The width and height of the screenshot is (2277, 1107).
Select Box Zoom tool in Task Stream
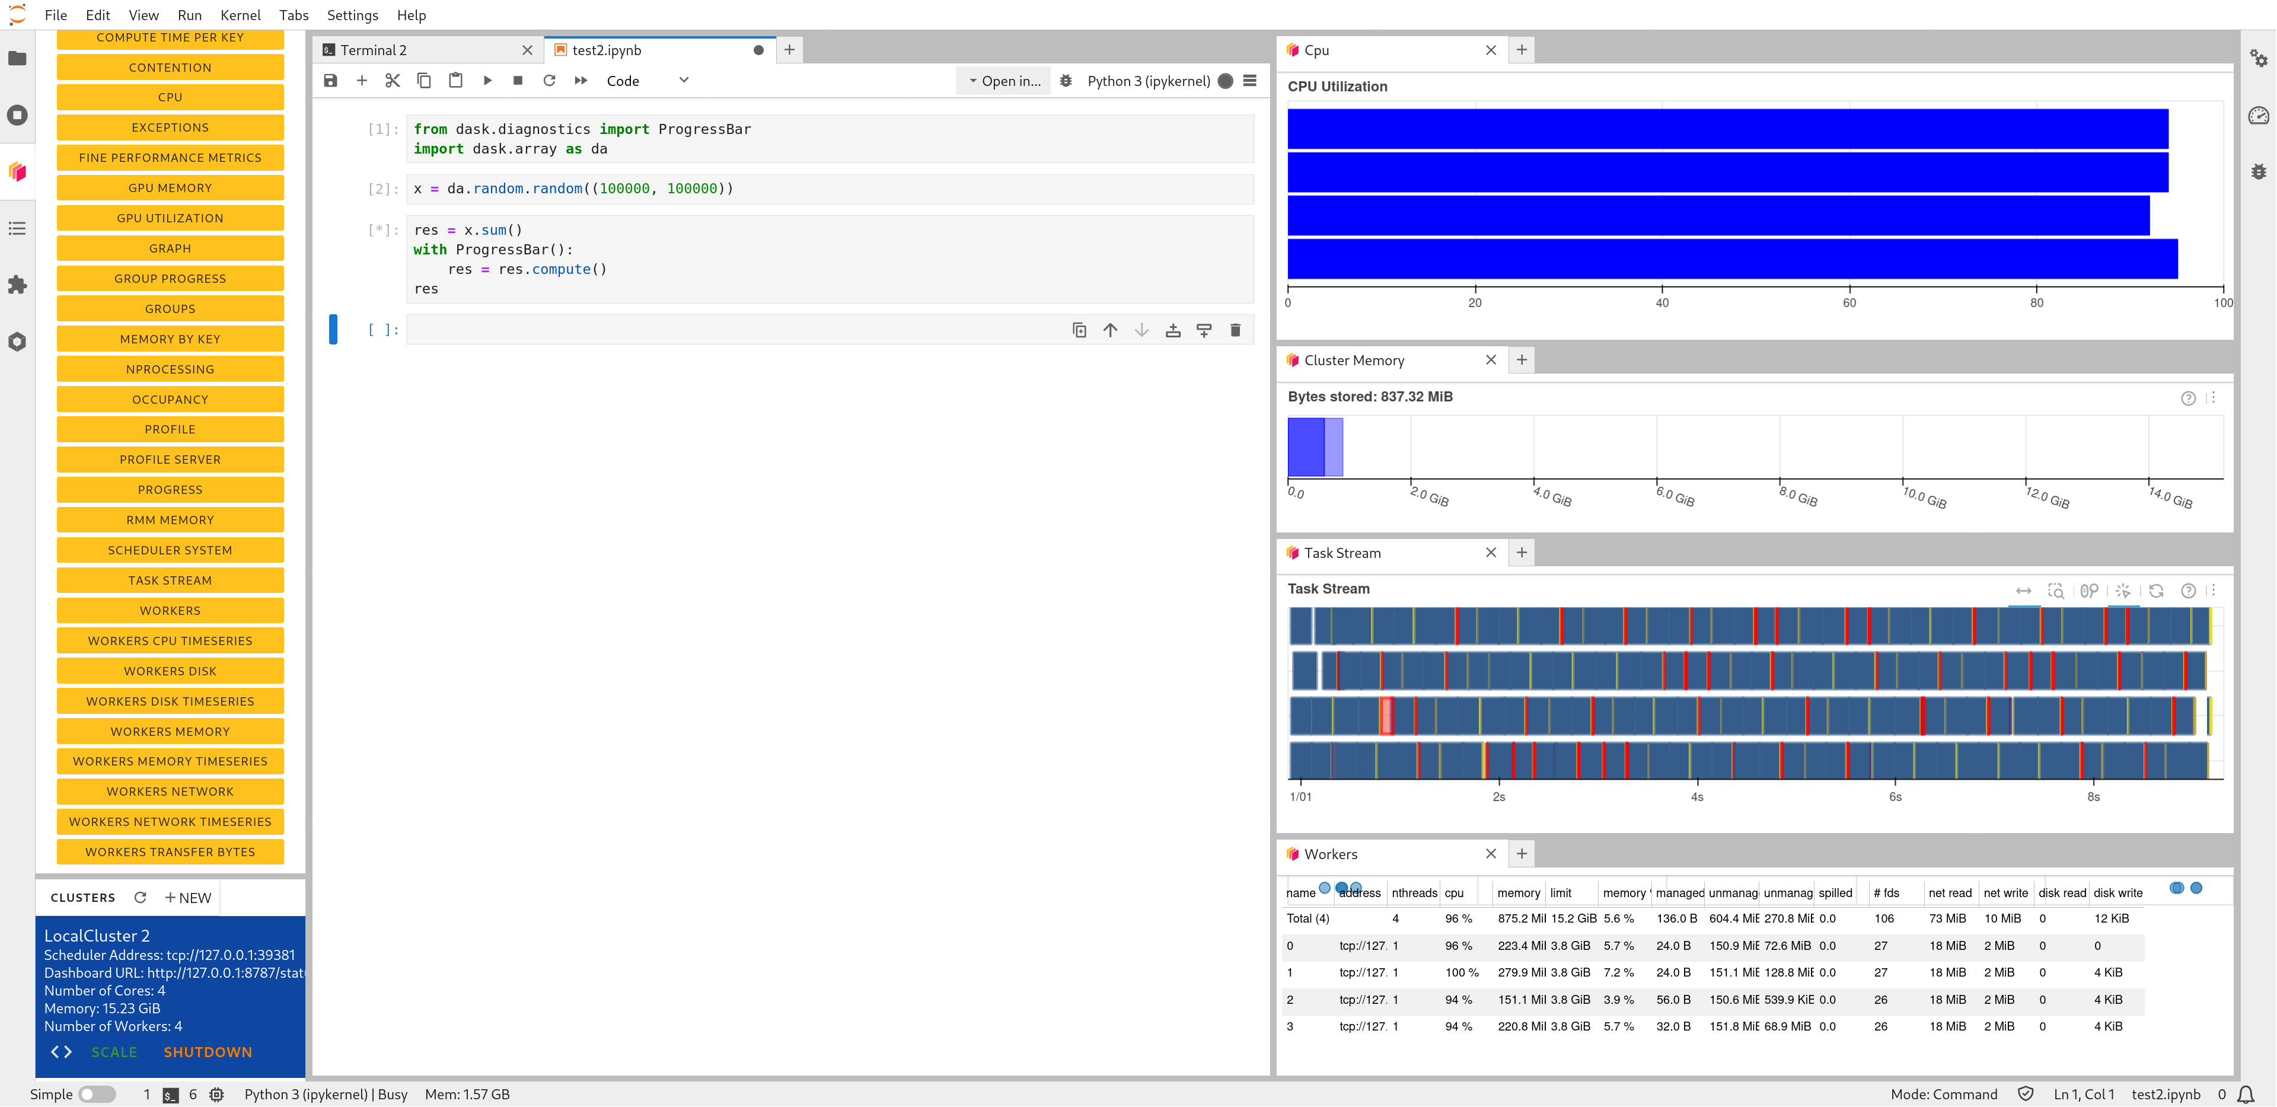click(2056, 591)
